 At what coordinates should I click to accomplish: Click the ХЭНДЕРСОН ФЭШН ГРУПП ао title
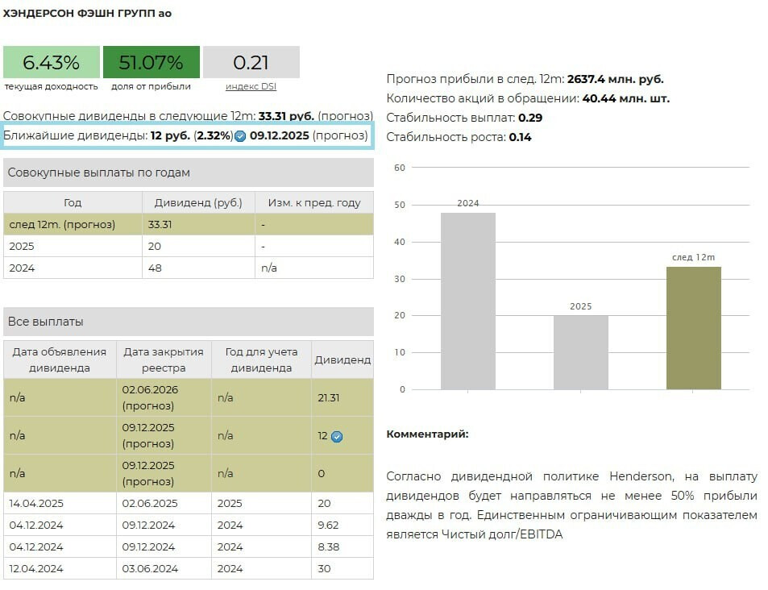87,14
